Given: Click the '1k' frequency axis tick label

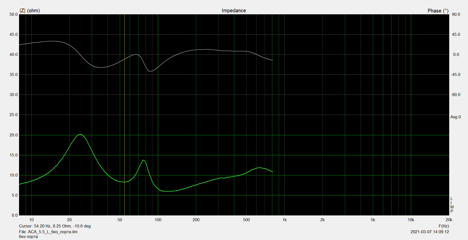Looking at the screenshot, I should pyautogui.click(x=284, y=220).
